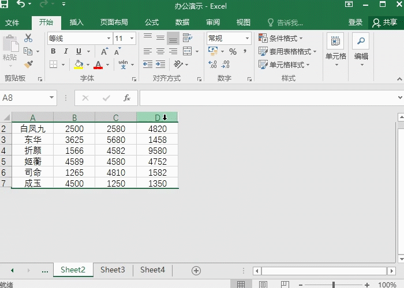Click the Increase Indent icon

coord(160,65)
